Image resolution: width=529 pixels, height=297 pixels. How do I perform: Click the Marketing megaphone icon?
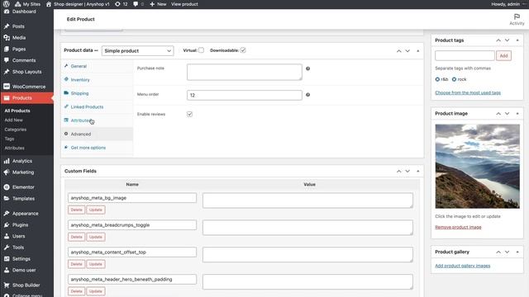click(x=7, y=172)
